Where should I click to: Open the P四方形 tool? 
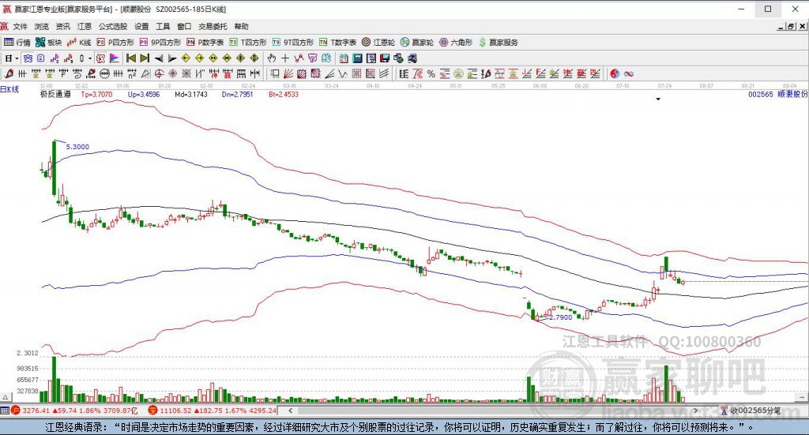[115, 43]
